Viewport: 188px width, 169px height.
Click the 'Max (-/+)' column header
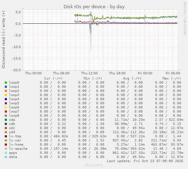coord(172,78)
